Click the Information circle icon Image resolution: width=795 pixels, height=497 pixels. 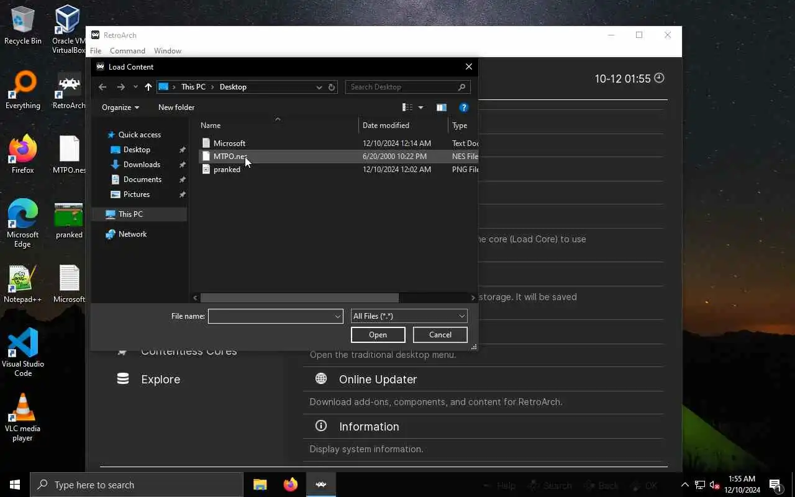(321, 426)
